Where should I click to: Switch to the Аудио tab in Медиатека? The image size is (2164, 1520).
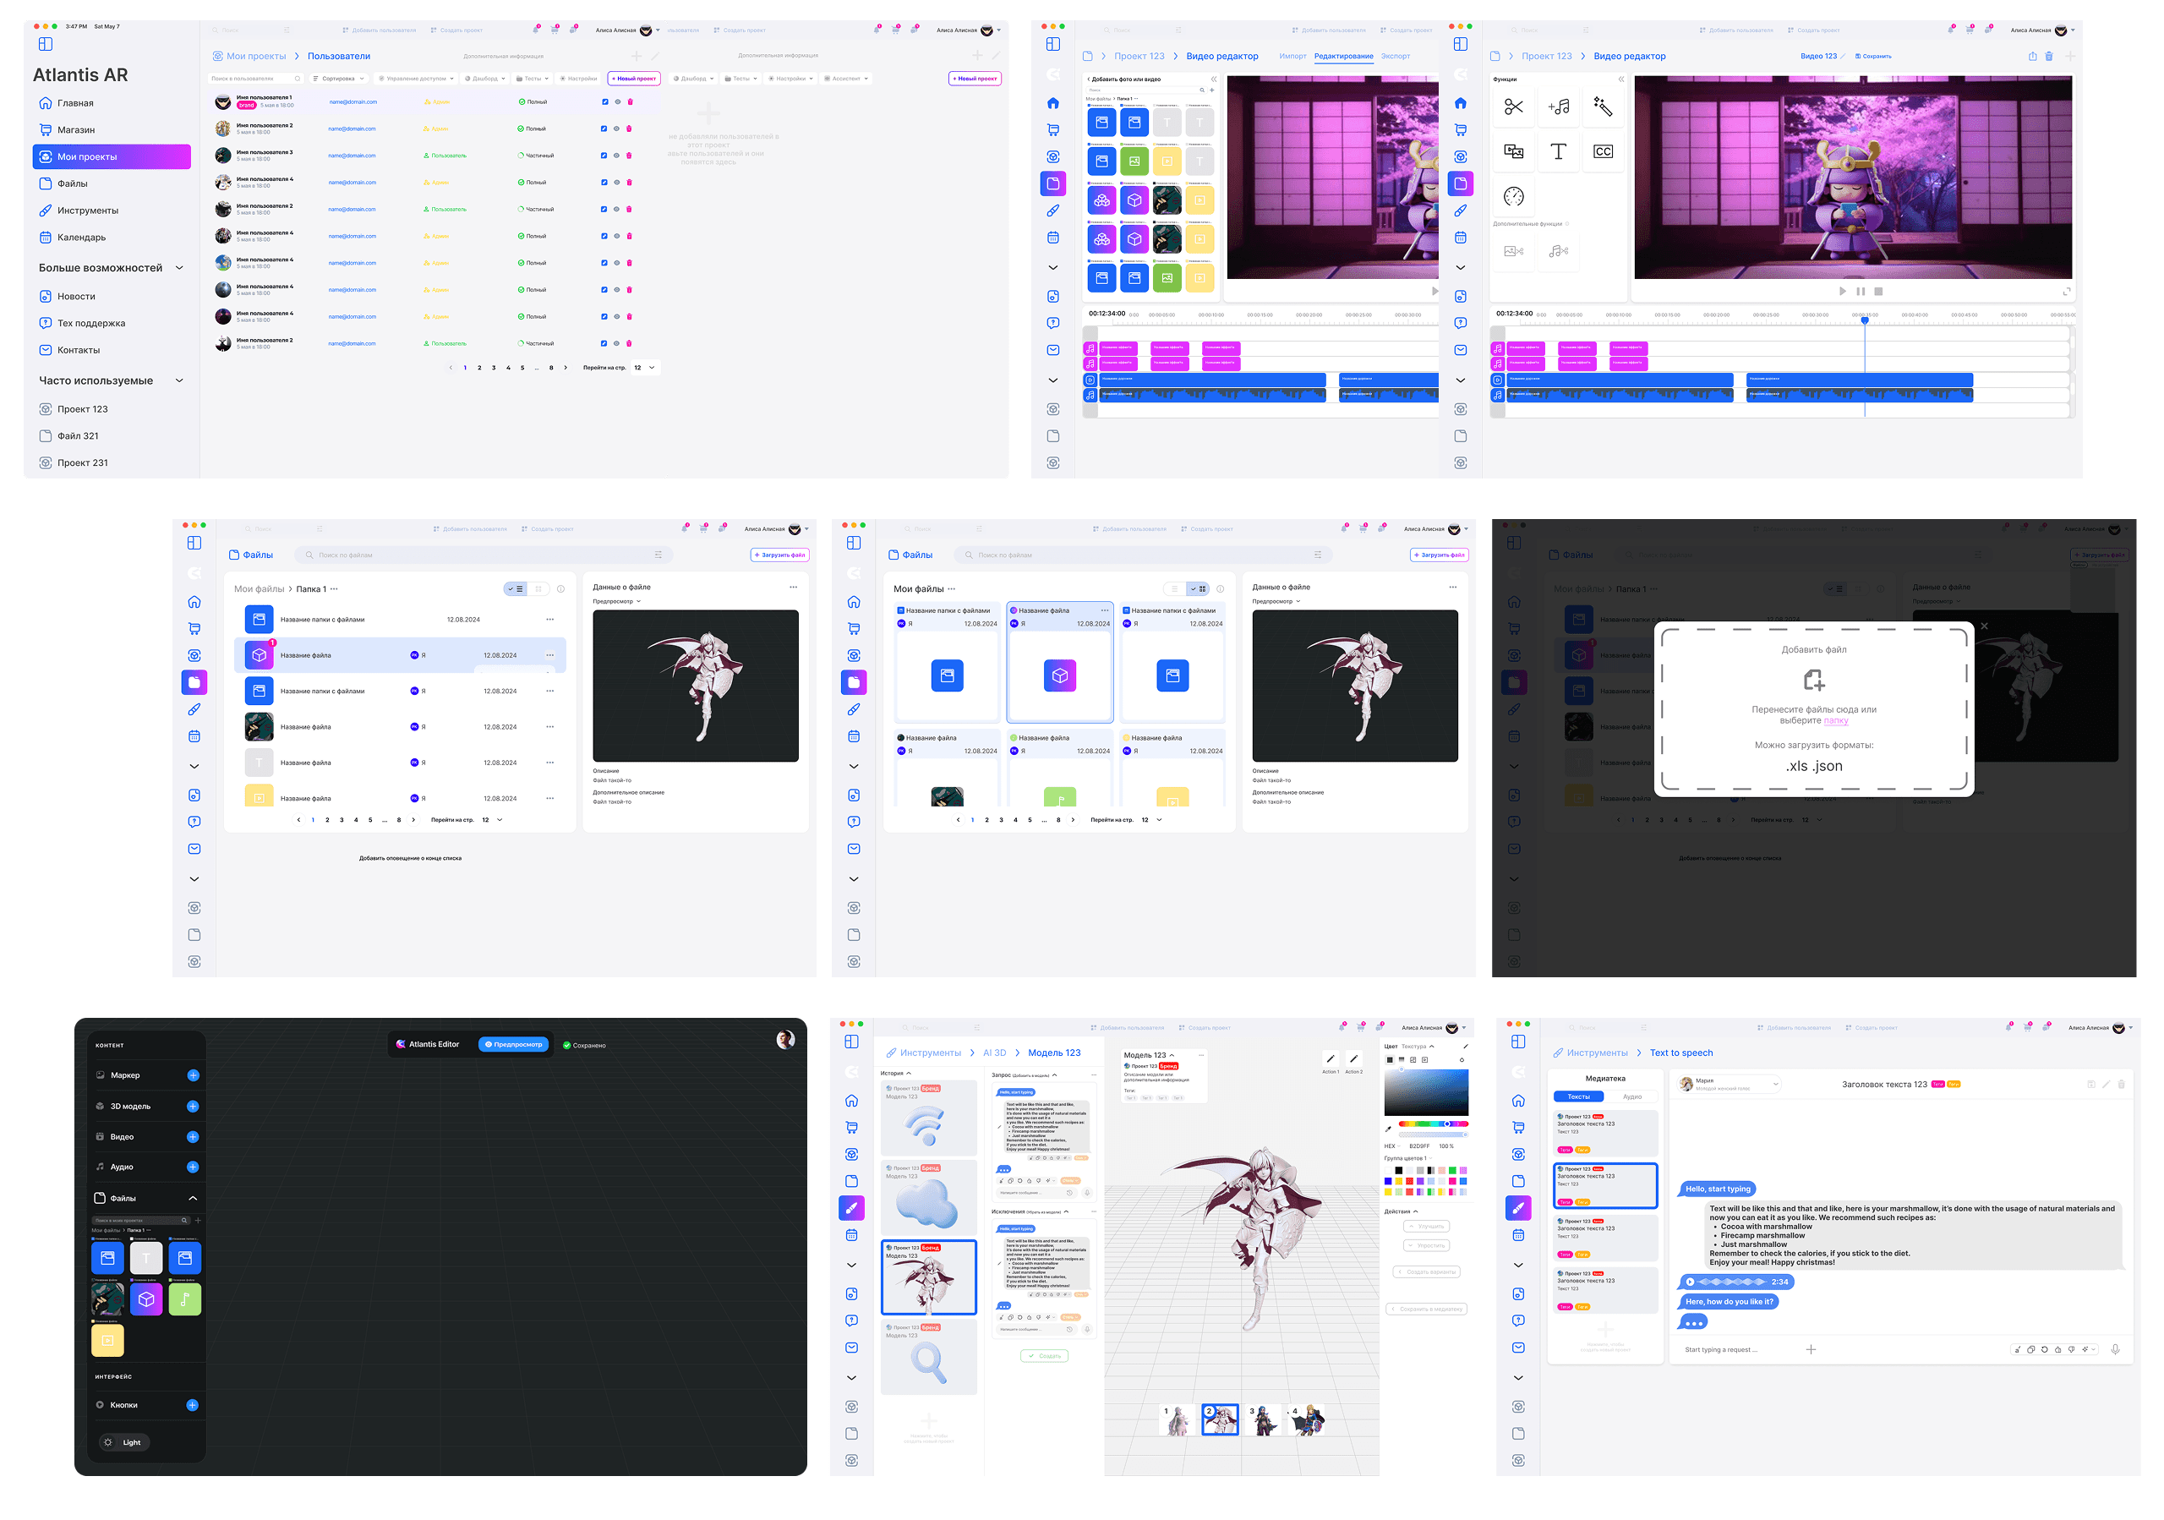[1631, 1096]
